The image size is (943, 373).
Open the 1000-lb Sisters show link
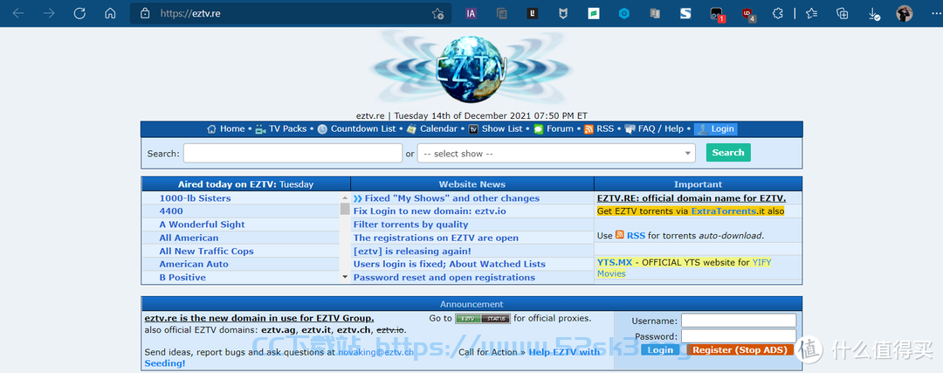coord(195,198)
